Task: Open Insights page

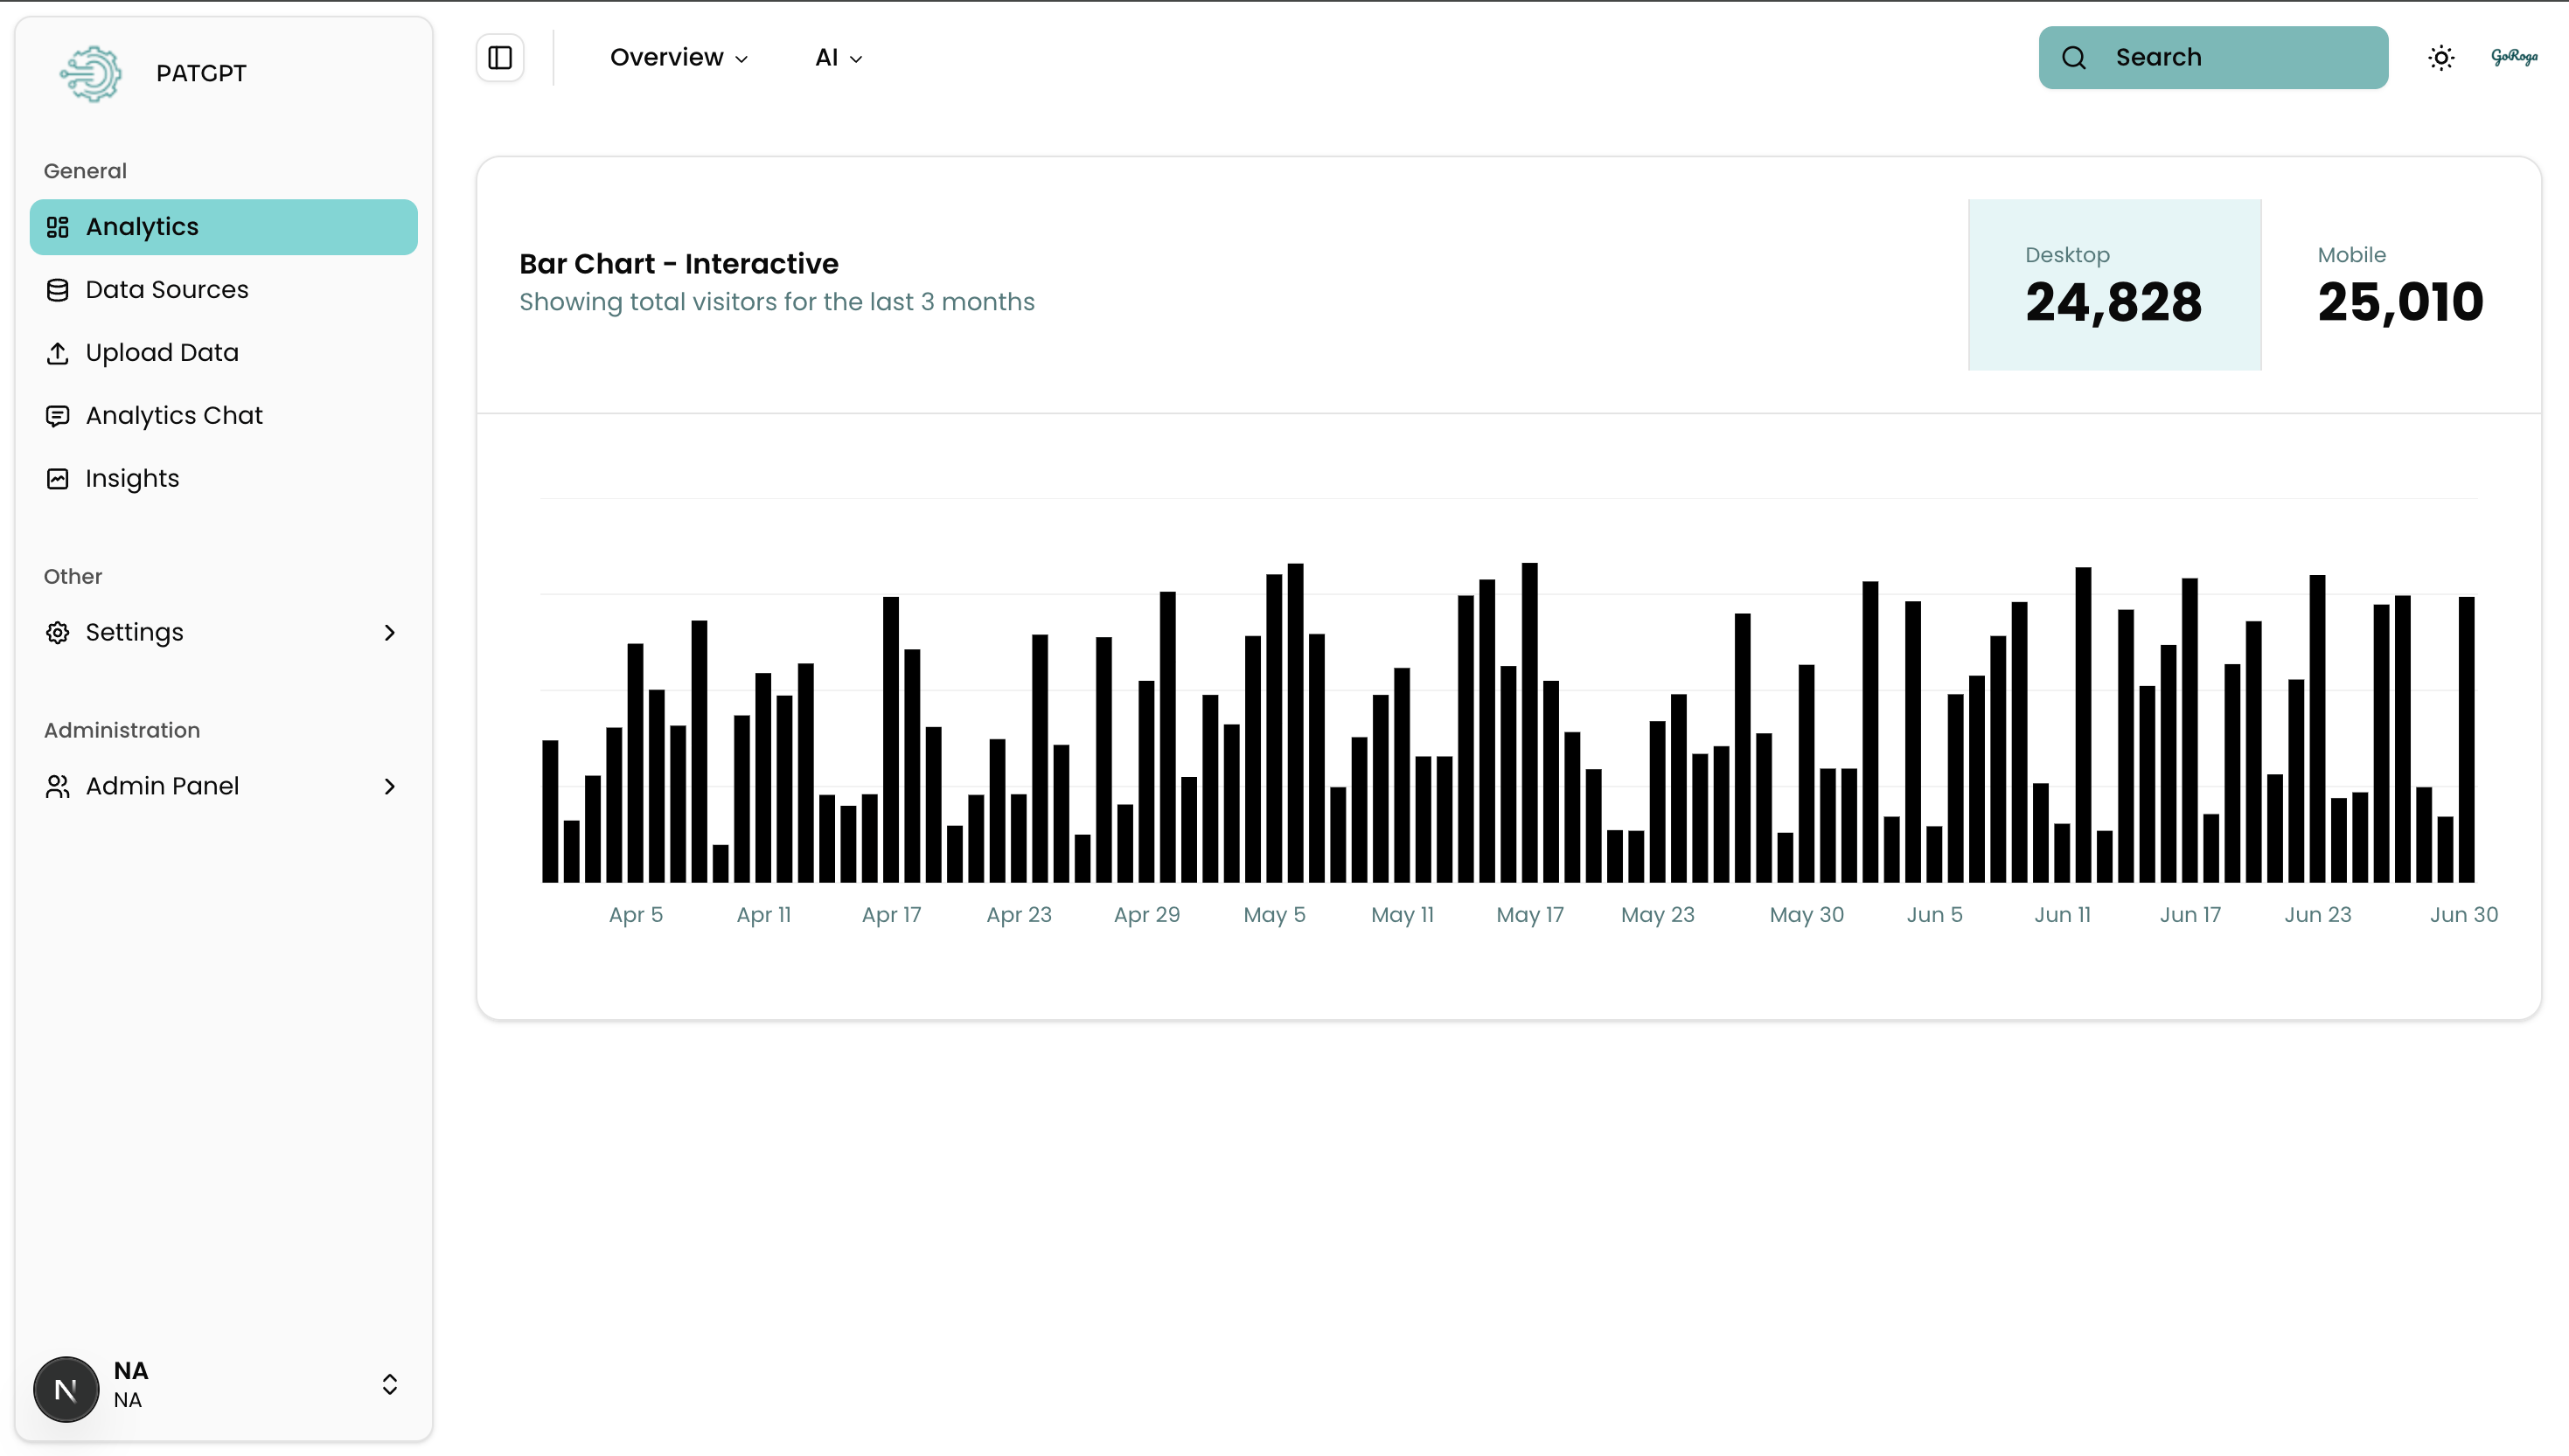Action: coord(224,479)
